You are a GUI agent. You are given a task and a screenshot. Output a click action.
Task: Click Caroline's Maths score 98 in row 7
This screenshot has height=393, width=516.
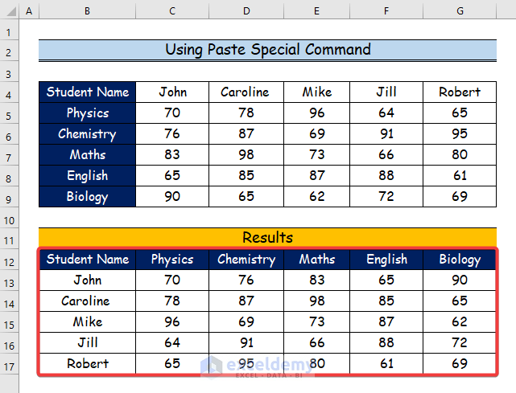tap(246, 155)
